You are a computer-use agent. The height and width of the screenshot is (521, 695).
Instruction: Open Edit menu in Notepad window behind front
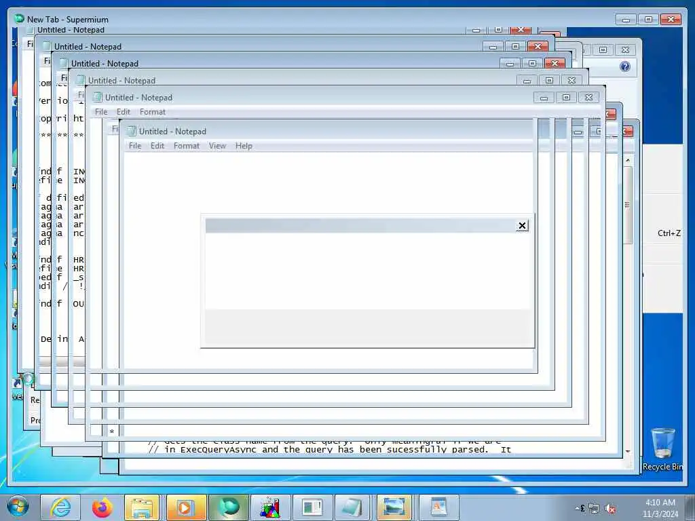pyautogui.click(x=124, y=112)
